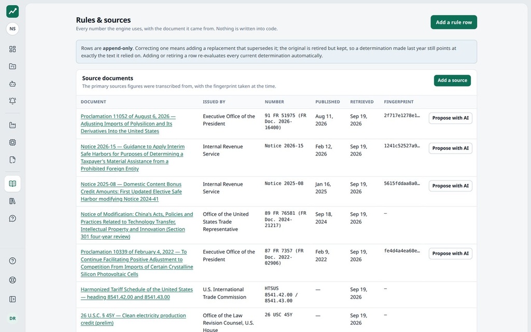Click the ISSUED BY column header
Screen dimensions: 531x332
[x=214, y=102]
